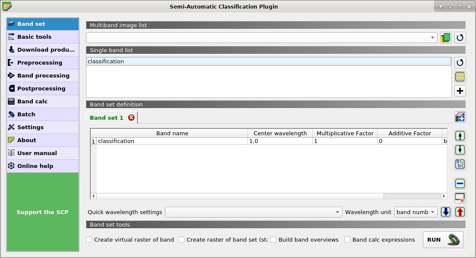Screen dimensions: 476x258
Task: Enable Create raster of band set
Action: point(181,239)
